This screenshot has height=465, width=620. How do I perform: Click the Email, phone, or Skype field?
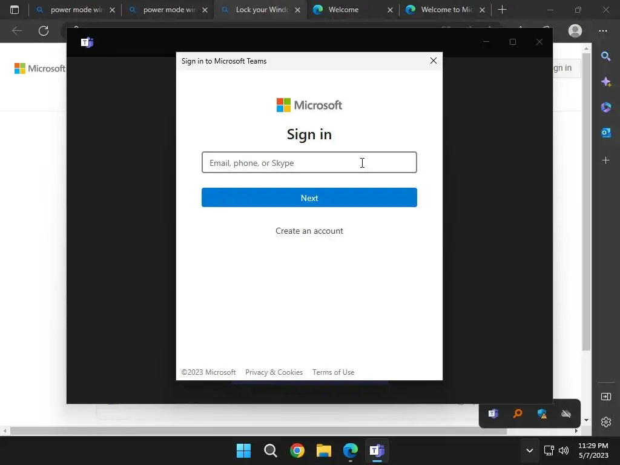click(x=309, y=162)
